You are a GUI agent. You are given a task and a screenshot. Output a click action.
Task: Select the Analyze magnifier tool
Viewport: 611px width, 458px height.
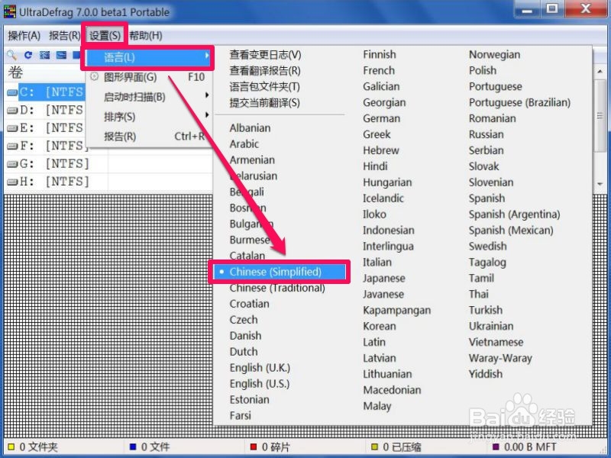point(12,55)
